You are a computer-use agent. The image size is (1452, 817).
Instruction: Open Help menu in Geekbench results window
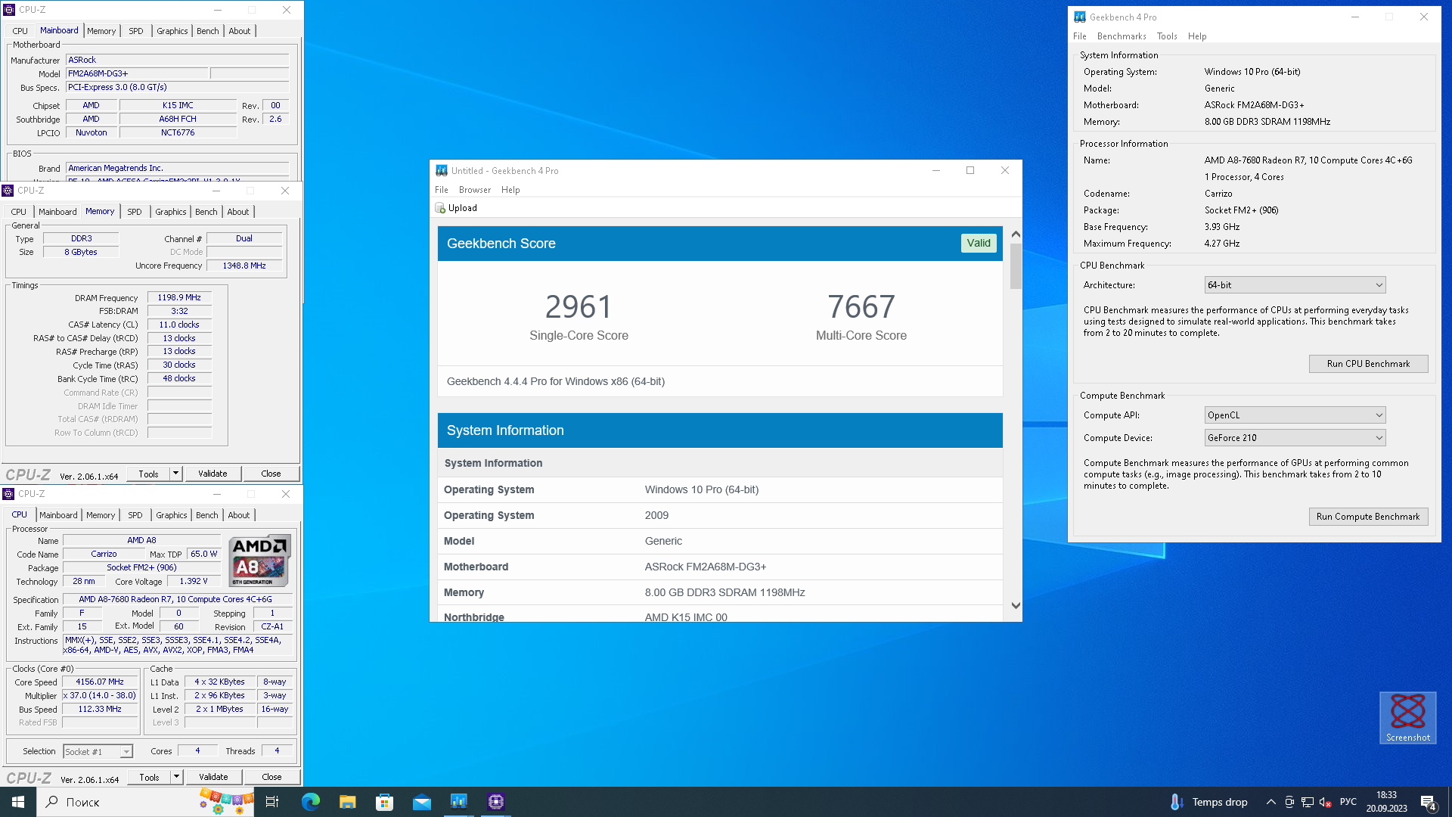point(510,190)
